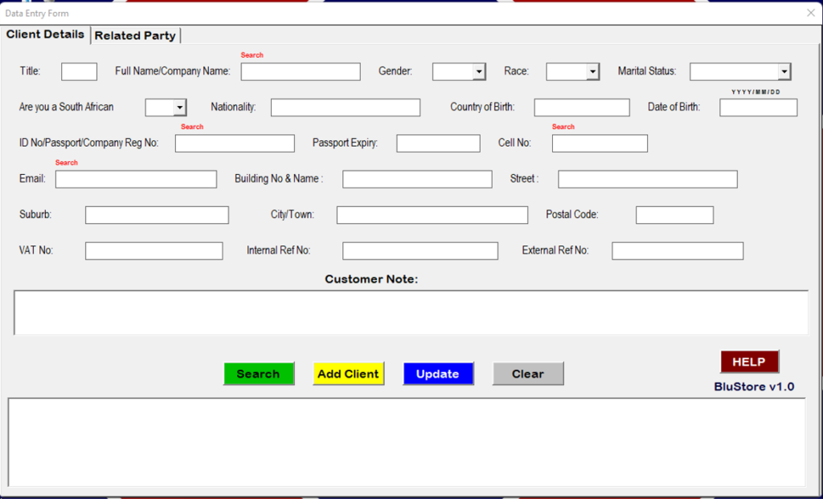
Task: Close the Data Entry Form window
Action: click(x=811, y=13)
